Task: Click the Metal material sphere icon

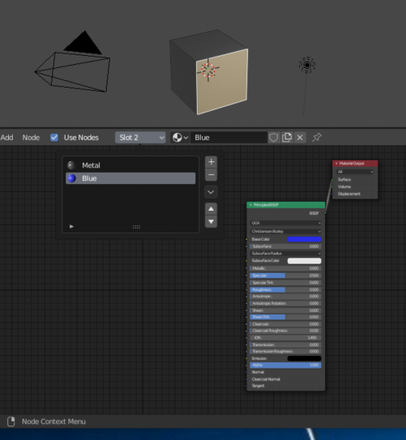Action: click(x=71, y=165)
